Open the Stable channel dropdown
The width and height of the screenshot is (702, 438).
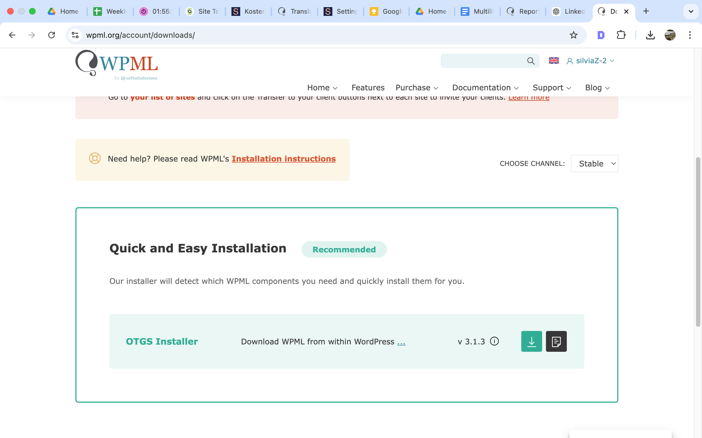pyautogui.click(x=595, y=163)
